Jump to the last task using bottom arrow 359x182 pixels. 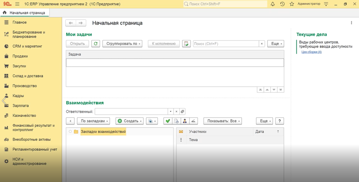coord(280,90)
